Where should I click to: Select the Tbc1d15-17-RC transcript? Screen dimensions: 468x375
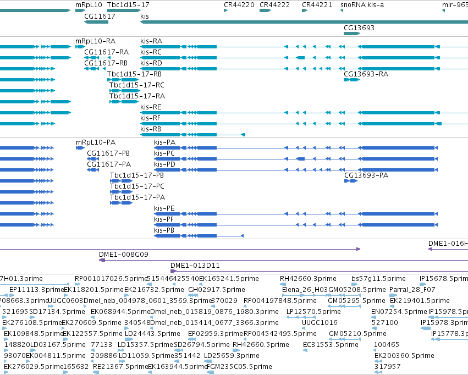(125, 91)
